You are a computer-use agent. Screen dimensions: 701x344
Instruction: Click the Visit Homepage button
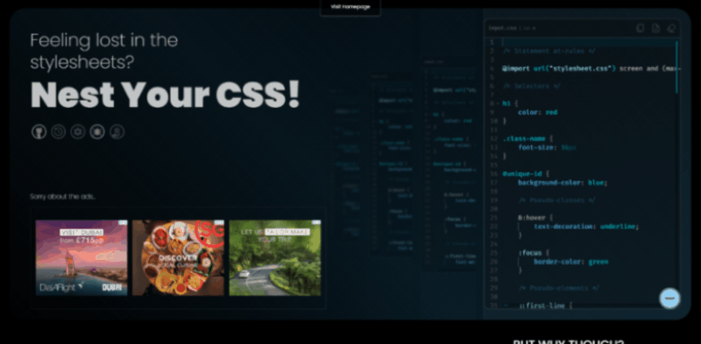[350, 7]
